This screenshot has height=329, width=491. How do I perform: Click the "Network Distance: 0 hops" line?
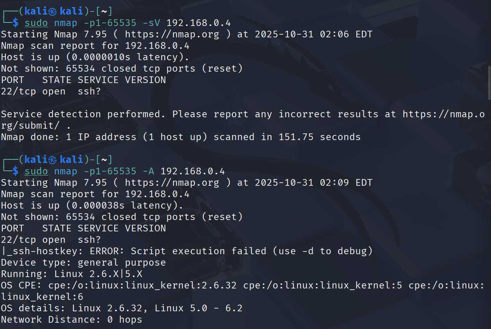point(71,320)
